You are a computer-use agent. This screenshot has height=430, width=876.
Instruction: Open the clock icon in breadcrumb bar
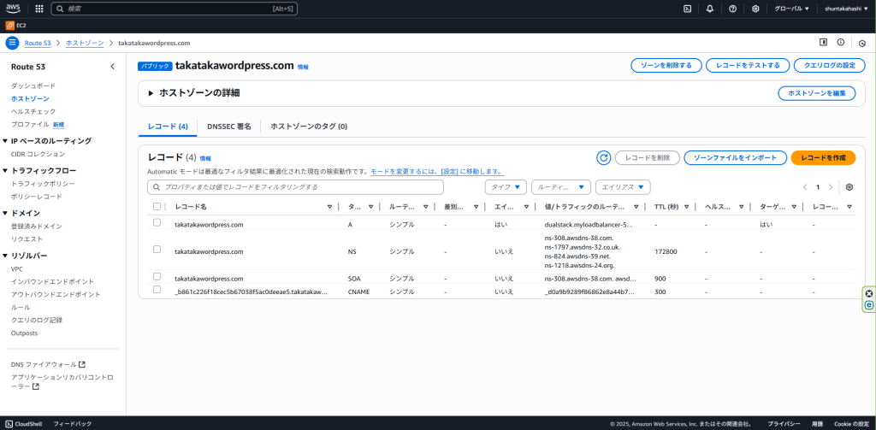[x=862, y=43]
